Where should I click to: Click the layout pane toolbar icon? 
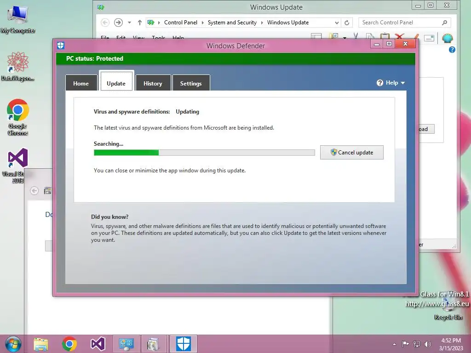316,37
